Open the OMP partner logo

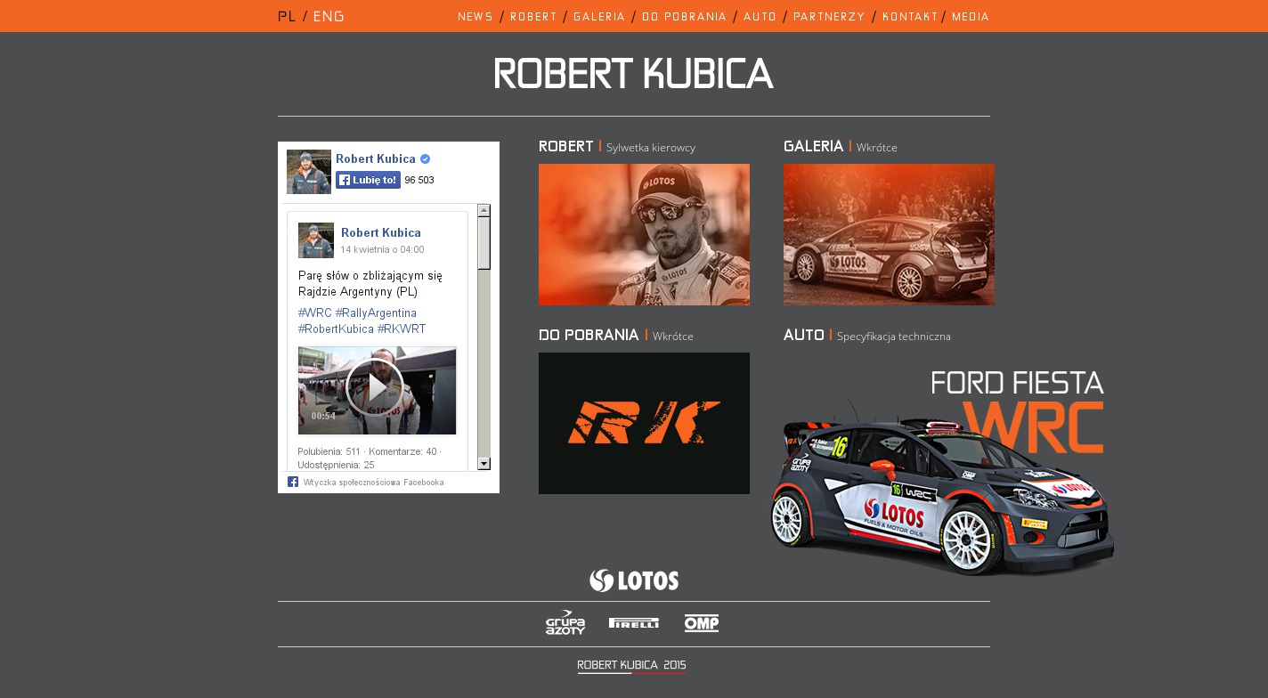[702, 623]
